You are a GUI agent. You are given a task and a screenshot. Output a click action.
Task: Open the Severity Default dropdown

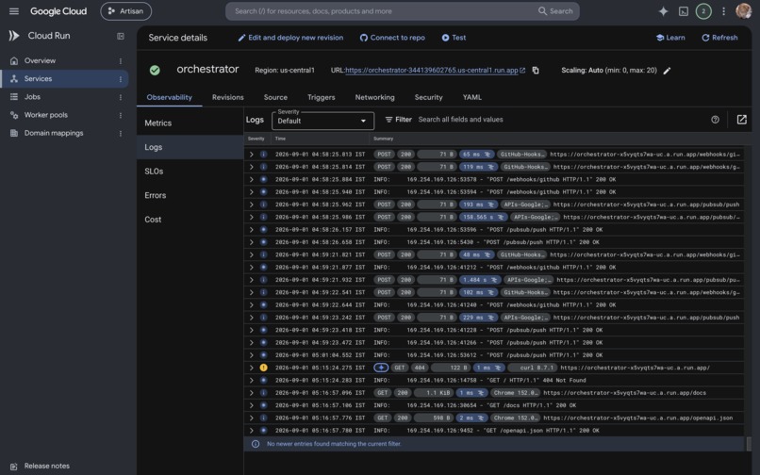(322, 121)
